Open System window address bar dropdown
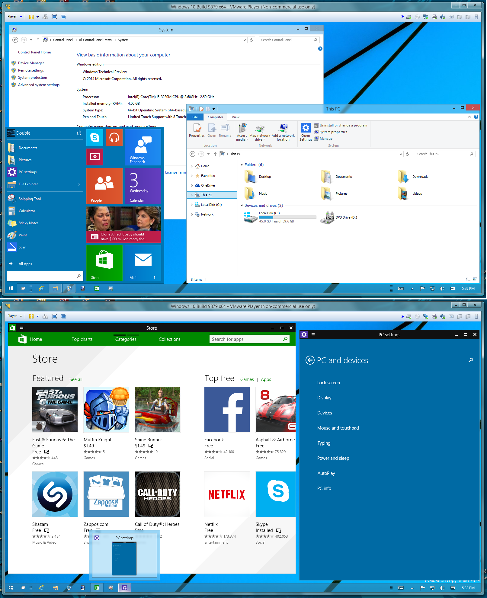Screen dimensions: 487x598 point(245,40)
